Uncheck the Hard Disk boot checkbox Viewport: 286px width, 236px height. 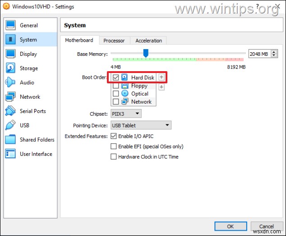point(115,77)
